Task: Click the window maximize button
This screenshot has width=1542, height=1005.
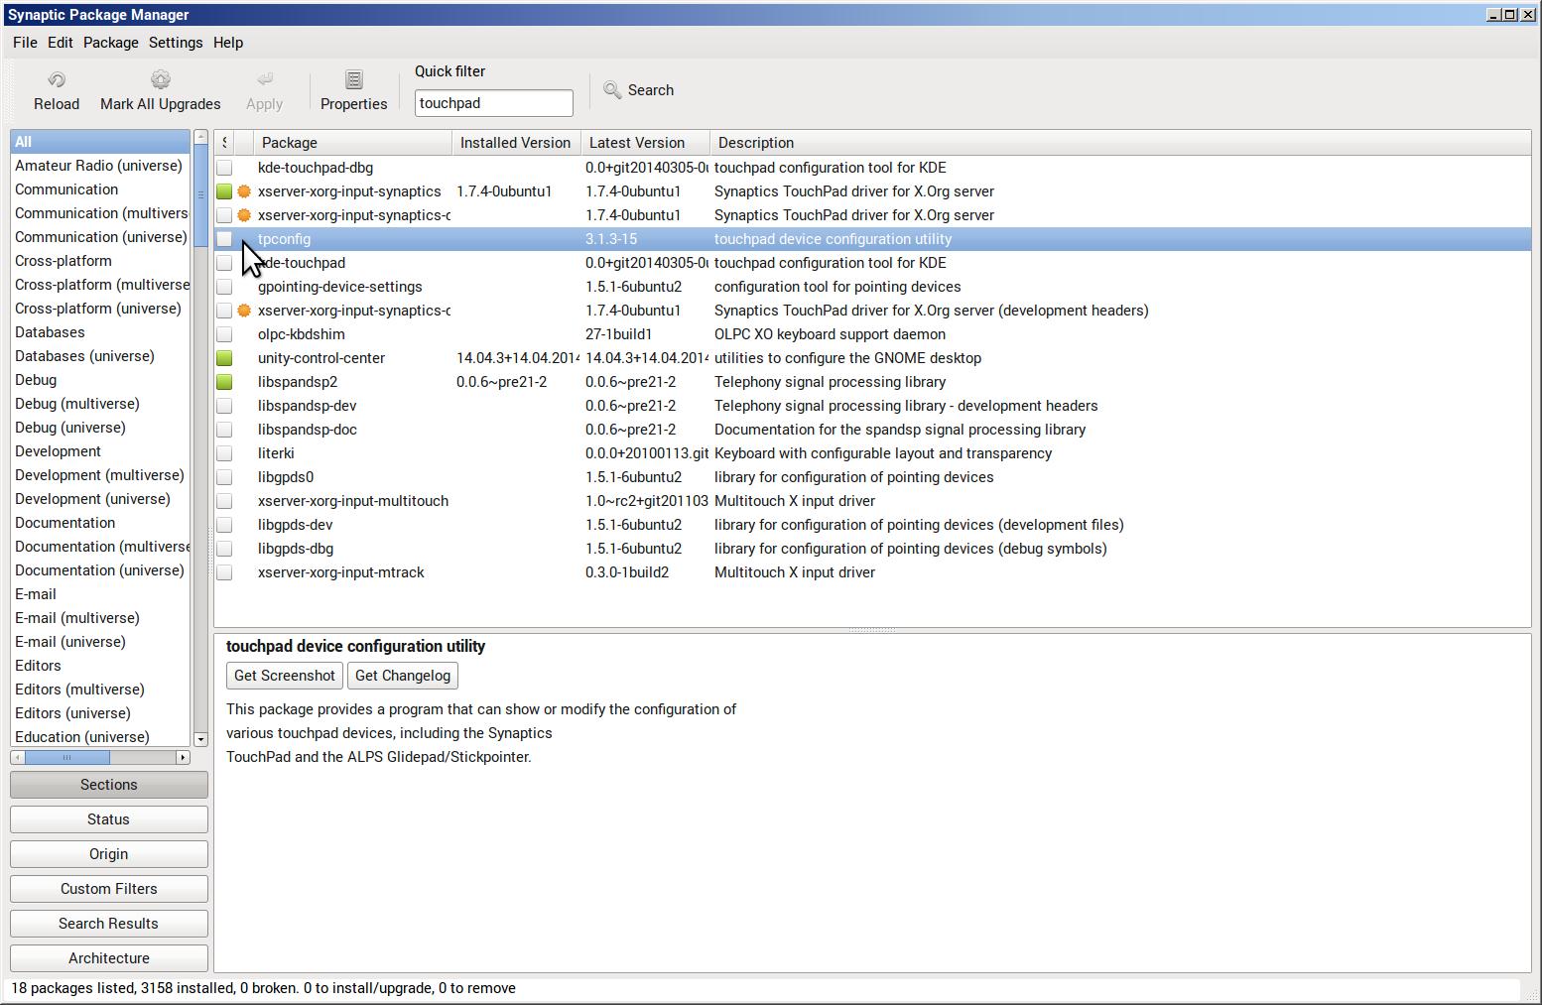Action: pyautogui.click(x=1510, y=15)
